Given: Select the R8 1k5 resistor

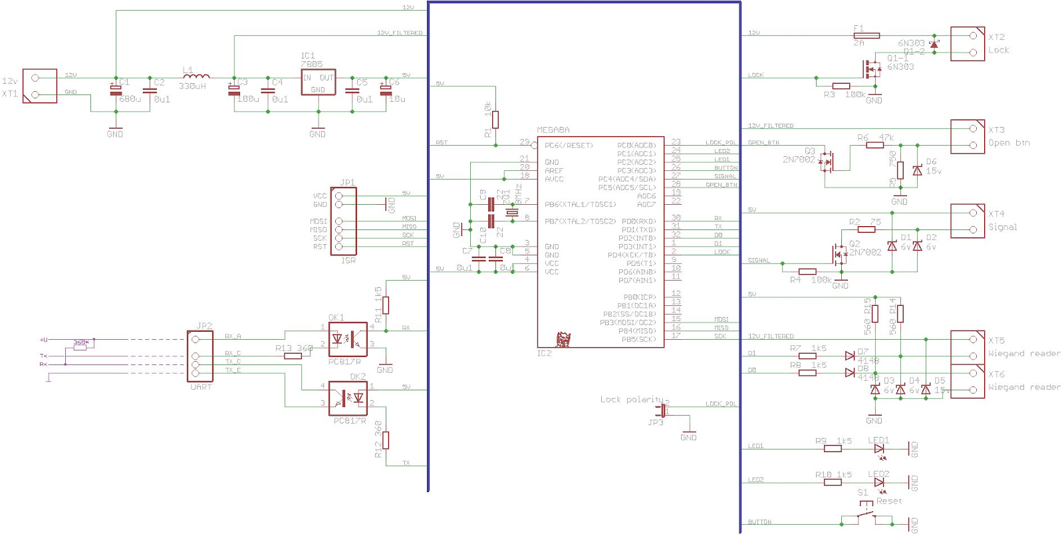Looking at the screenshot, I should pos(807,372).
